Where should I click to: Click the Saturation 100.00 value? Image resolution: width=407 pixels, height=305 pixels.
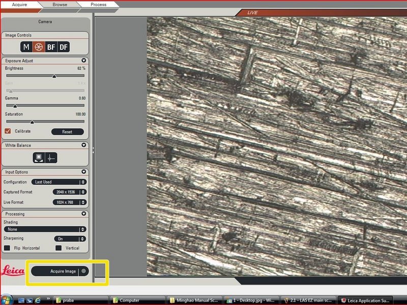click(80, 114)
